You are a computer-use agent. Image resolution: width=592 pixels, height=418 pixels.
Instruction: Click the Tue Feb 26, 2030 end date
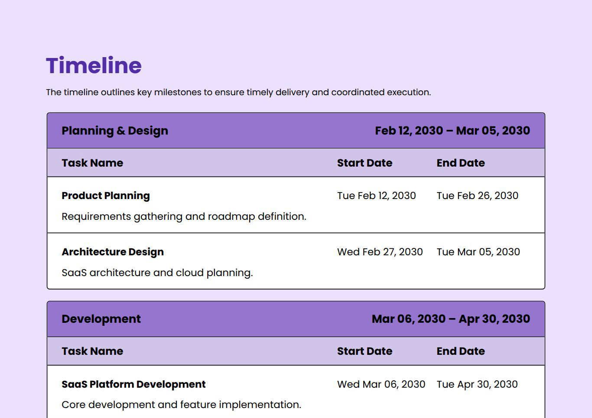click(x=477, y=196)
